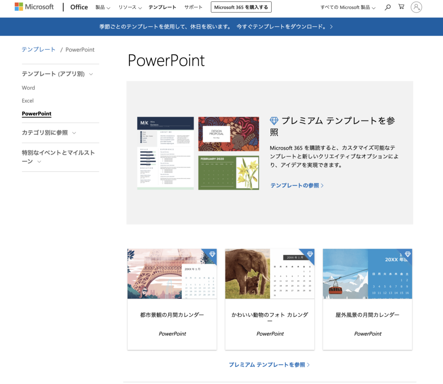
Task: Click the Design Proposal preview image
Action: tap(228, 134)
